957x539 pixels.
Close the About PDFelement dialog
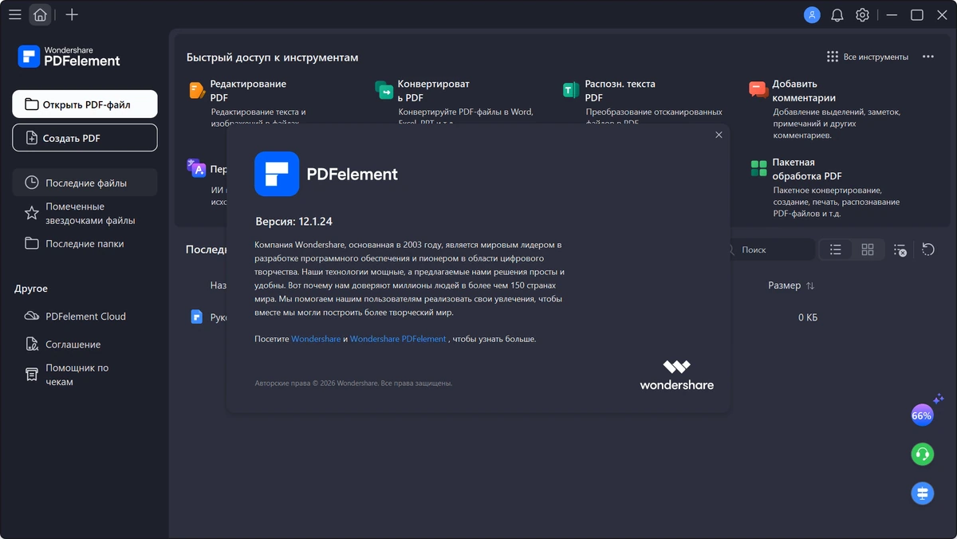click(x=719, y=135)
